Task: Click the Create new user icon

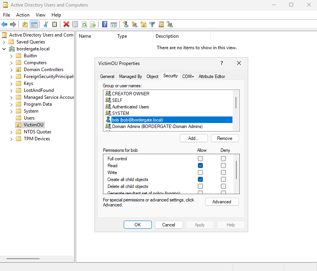Action: click(x=125, y=24)
